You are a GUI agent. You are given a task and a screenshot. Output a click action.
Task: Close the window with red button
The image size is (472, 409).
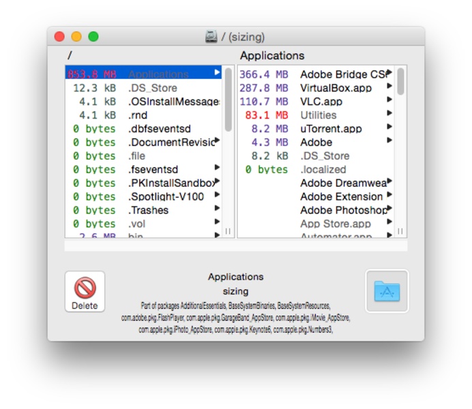point(59,37)
